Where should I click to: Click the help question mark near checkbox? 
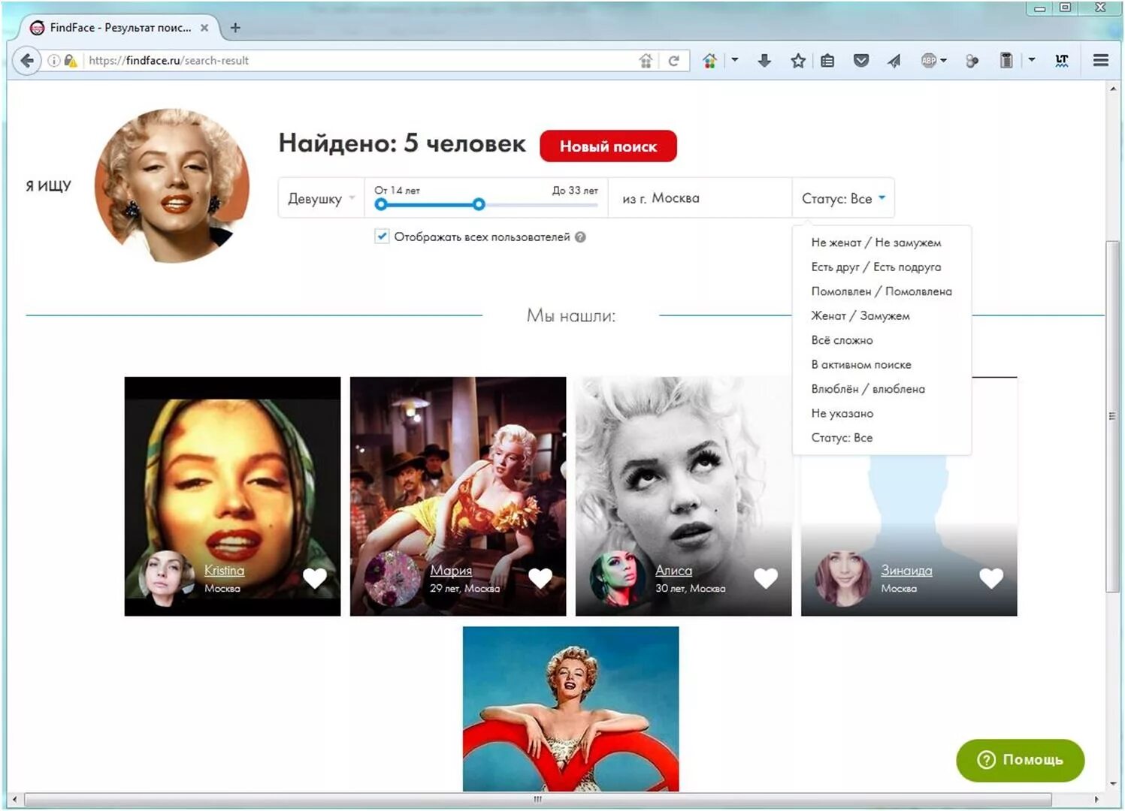coord(580,237)
